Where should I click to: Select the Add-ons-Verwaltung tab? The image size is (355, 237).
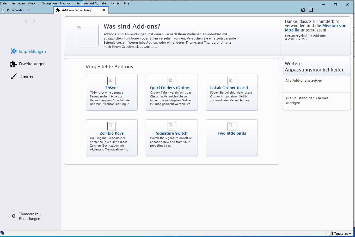pos(81,10)
